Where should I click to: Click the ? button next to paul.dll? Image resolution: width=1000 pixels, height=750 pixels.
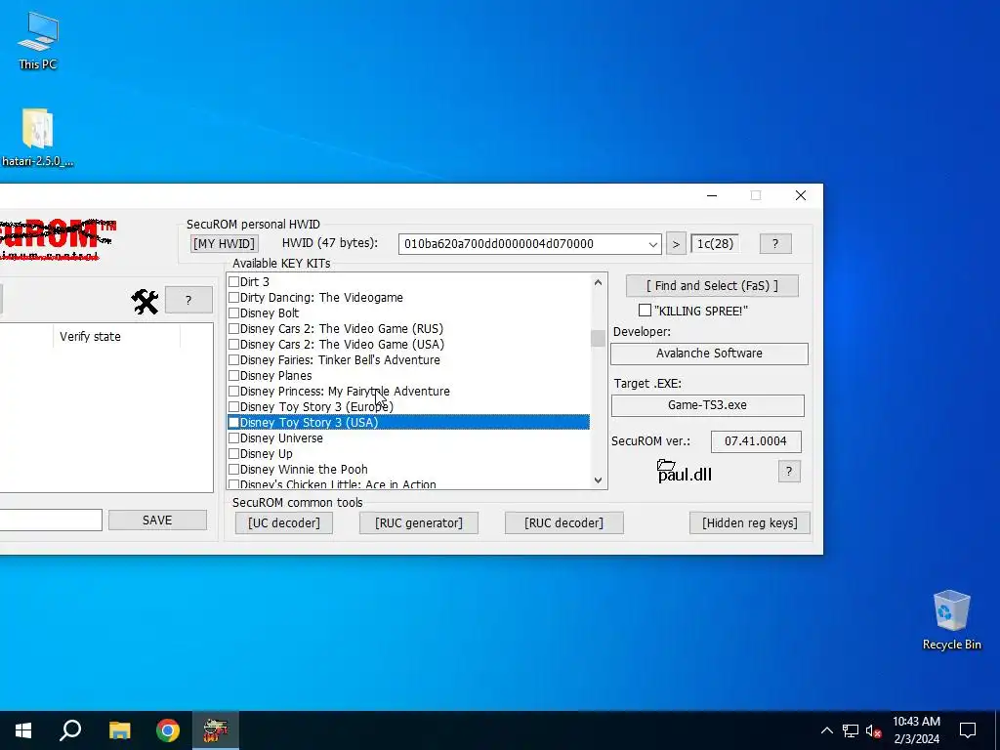pyautogui.click(x=789, y=472)
